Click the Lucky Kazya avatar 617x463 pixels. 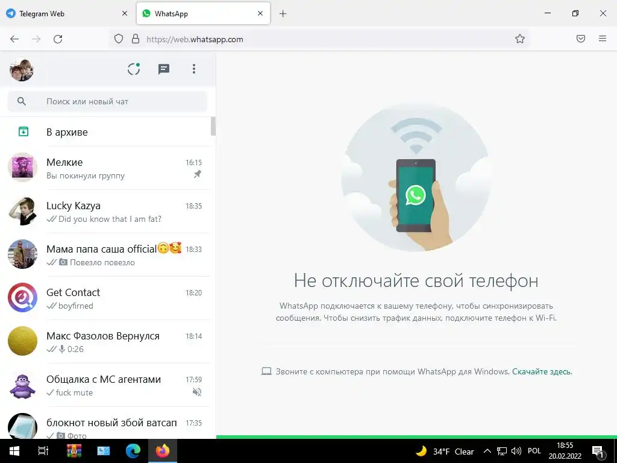pos(22,212)
